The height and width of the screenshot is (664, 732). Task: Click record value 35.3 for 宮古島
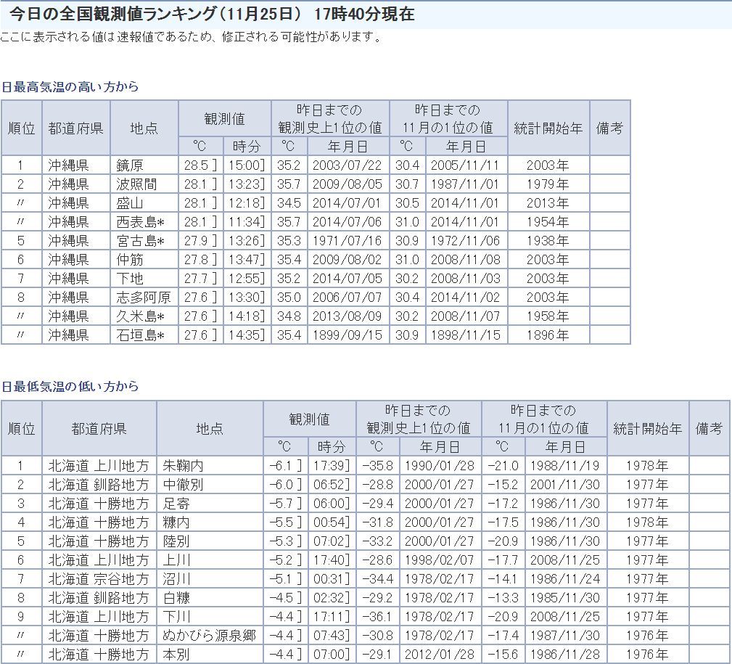(289, 241)
